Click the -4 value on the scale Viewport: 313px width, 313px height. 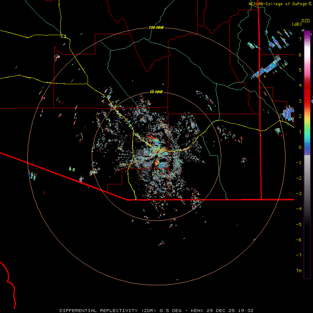point(299,209)
